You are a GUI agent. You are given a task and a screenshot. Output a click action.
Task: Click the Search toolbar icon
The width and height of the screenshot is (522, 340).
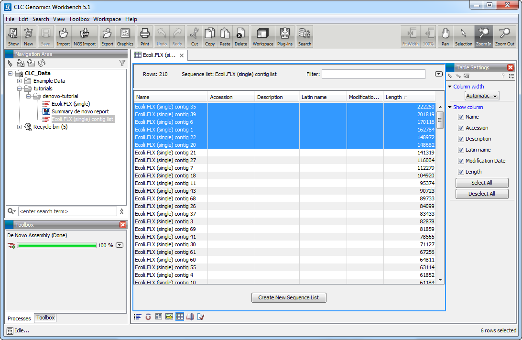pos(304,37)
